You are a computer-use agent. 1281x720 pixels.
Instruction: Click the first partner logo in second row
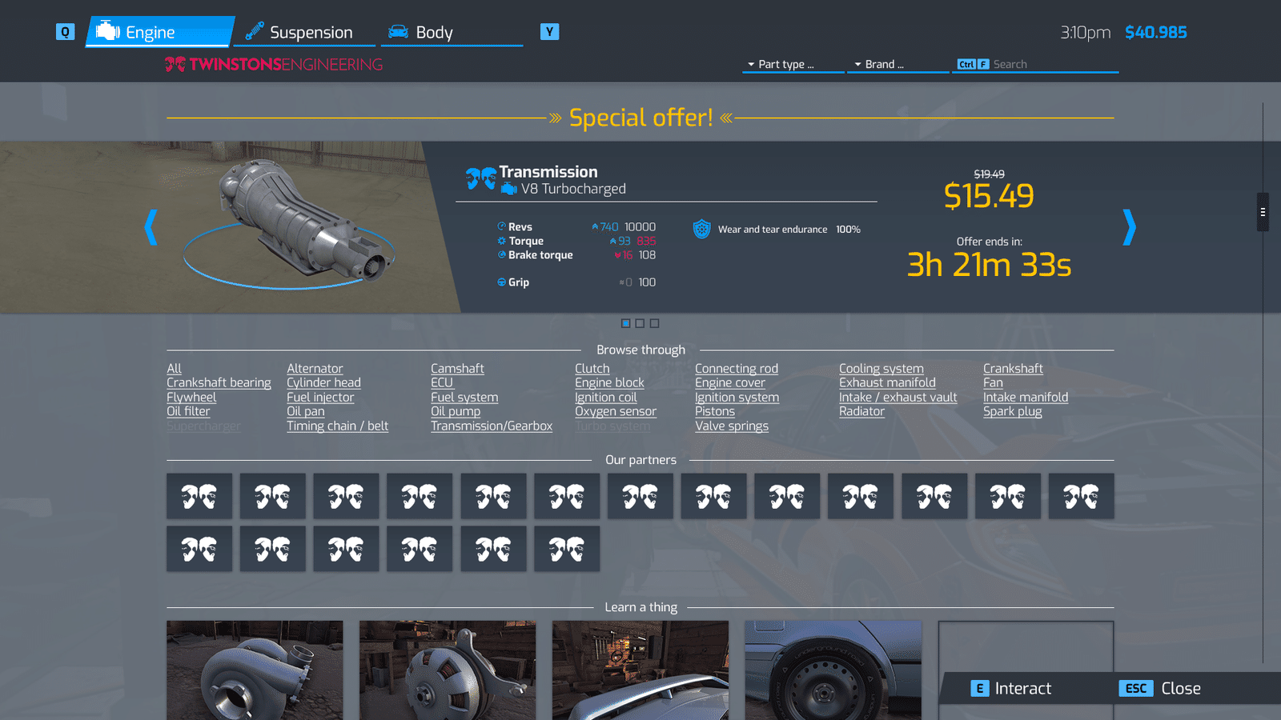point(199,549)
